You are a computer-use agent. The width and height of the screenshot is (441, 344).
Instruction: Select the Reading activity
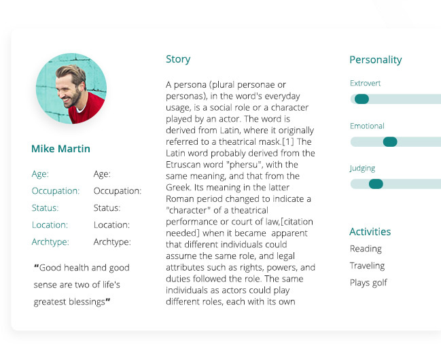click(366, 249)
